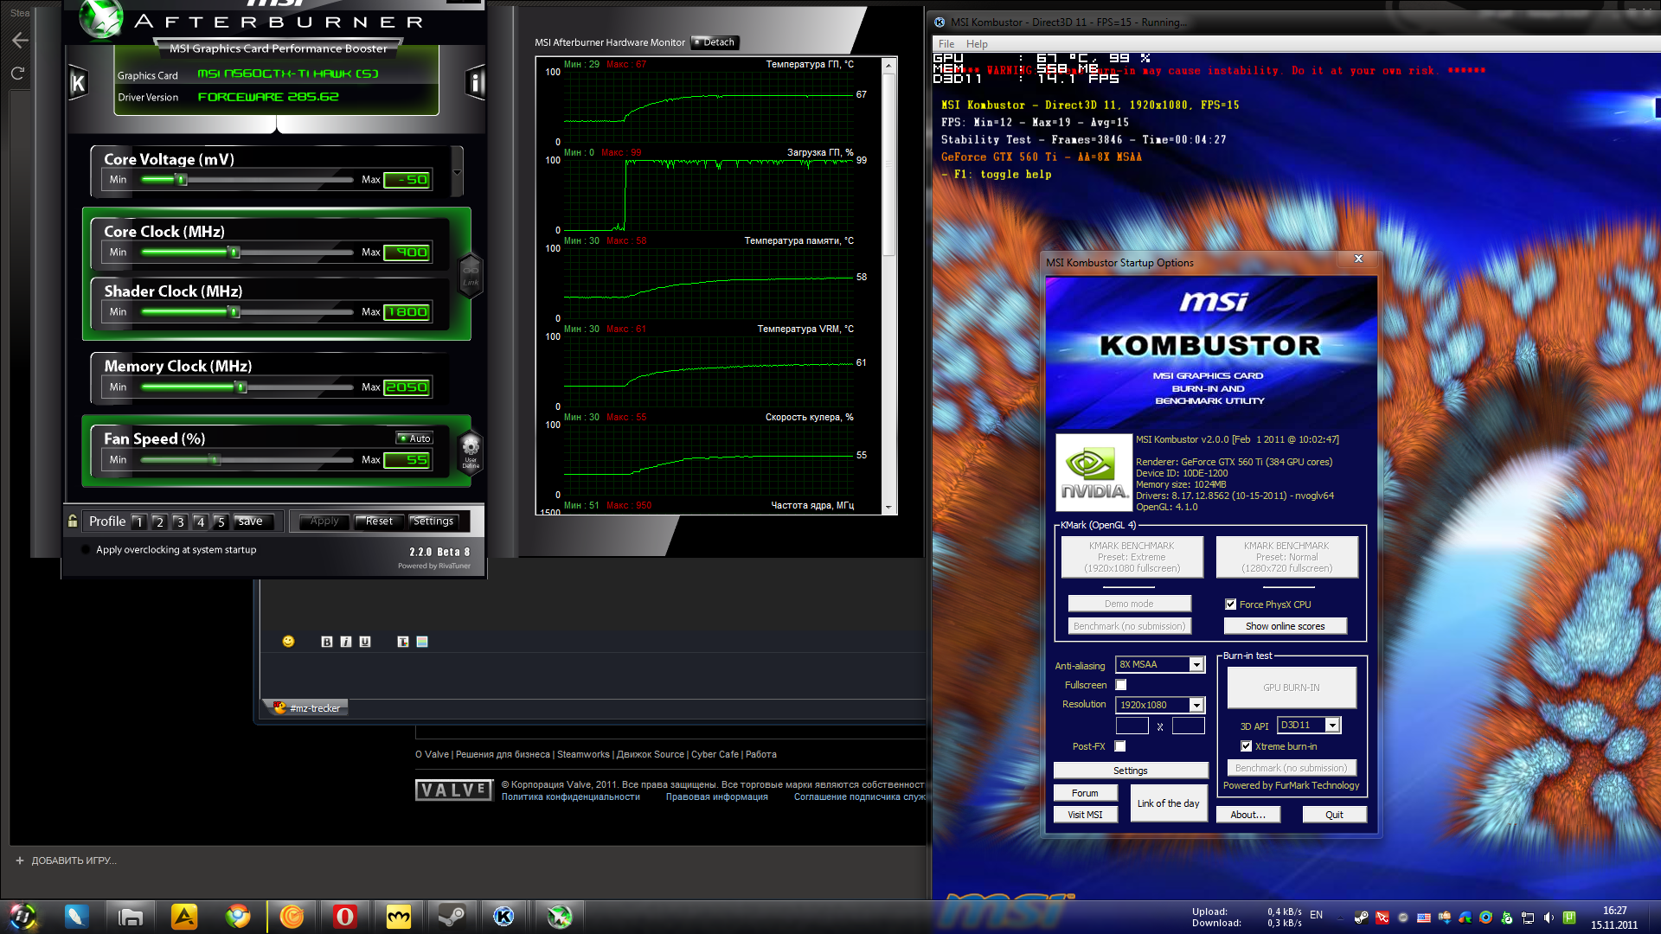This screenshot has height=934, width=1661.
Task: Click the Memory Clock slider handle
Action: (x=242, y=387)
